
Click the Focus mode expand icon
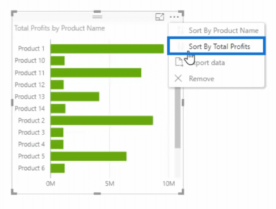[160, 17]
